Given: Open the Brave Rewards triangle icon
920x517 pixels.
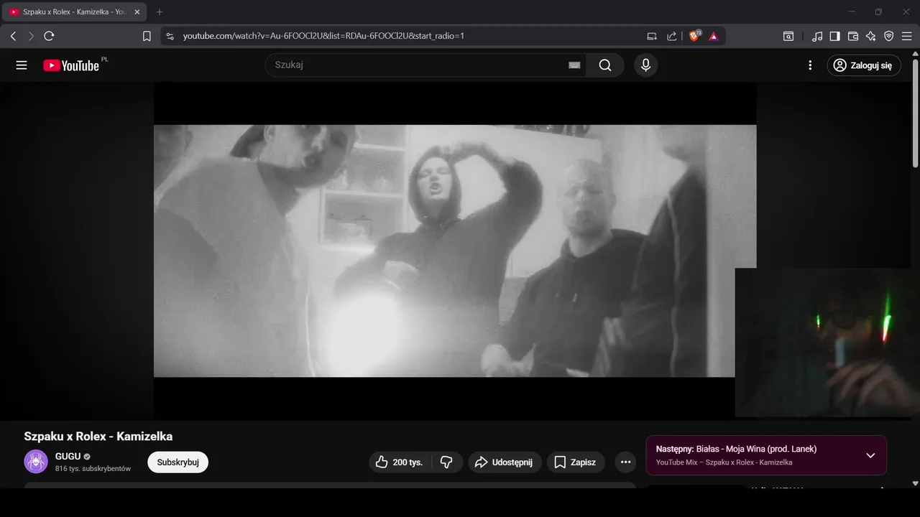Looking at the screenshot, I should tap(714, 36).
